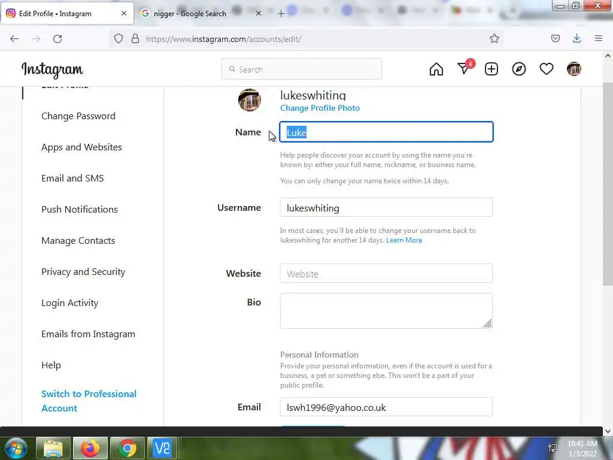Click the profile photo thumbnail
613x460 pixels.
pos(250,100)
